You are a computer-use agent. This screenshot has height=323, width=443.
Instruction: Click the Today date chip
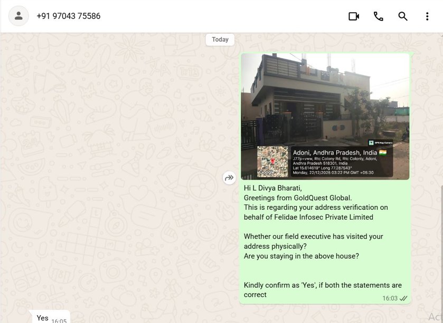[x=220, y=40]
